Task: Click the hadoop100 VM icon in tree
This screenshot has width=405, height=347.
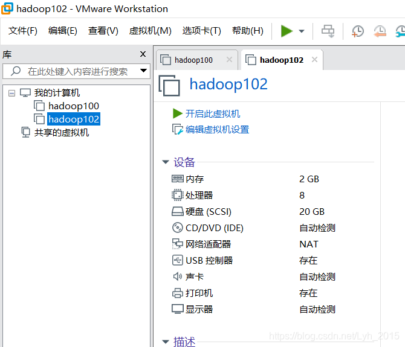Action: coord(39,106)
